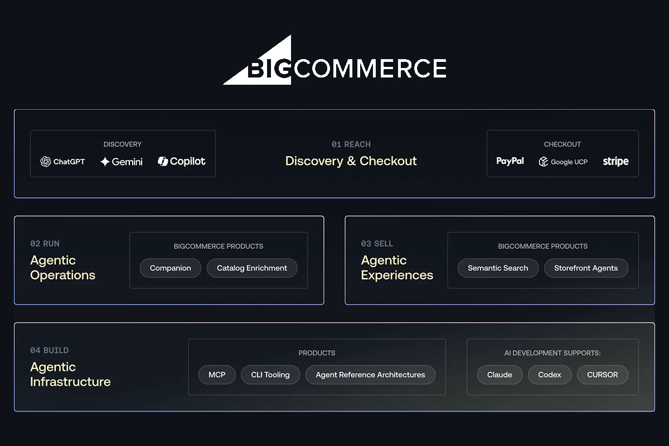Select the Copilot logo under Discovery
The image size is (669, 446).
(x=181, y=161)
